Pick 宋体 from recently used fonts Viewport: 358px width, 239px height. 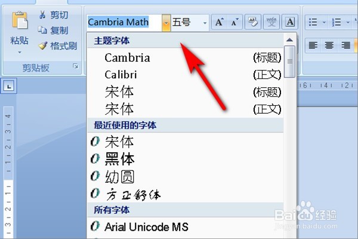pyautogui.click(x=185, y=142)
